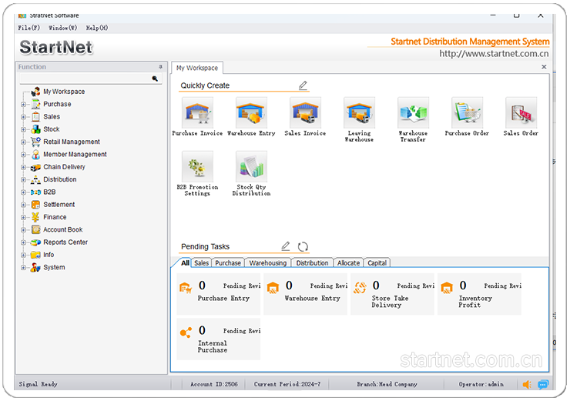Screen dimensions: 570x401
Task: Expand the Finance tree node
Action: [x=23, y=218]
